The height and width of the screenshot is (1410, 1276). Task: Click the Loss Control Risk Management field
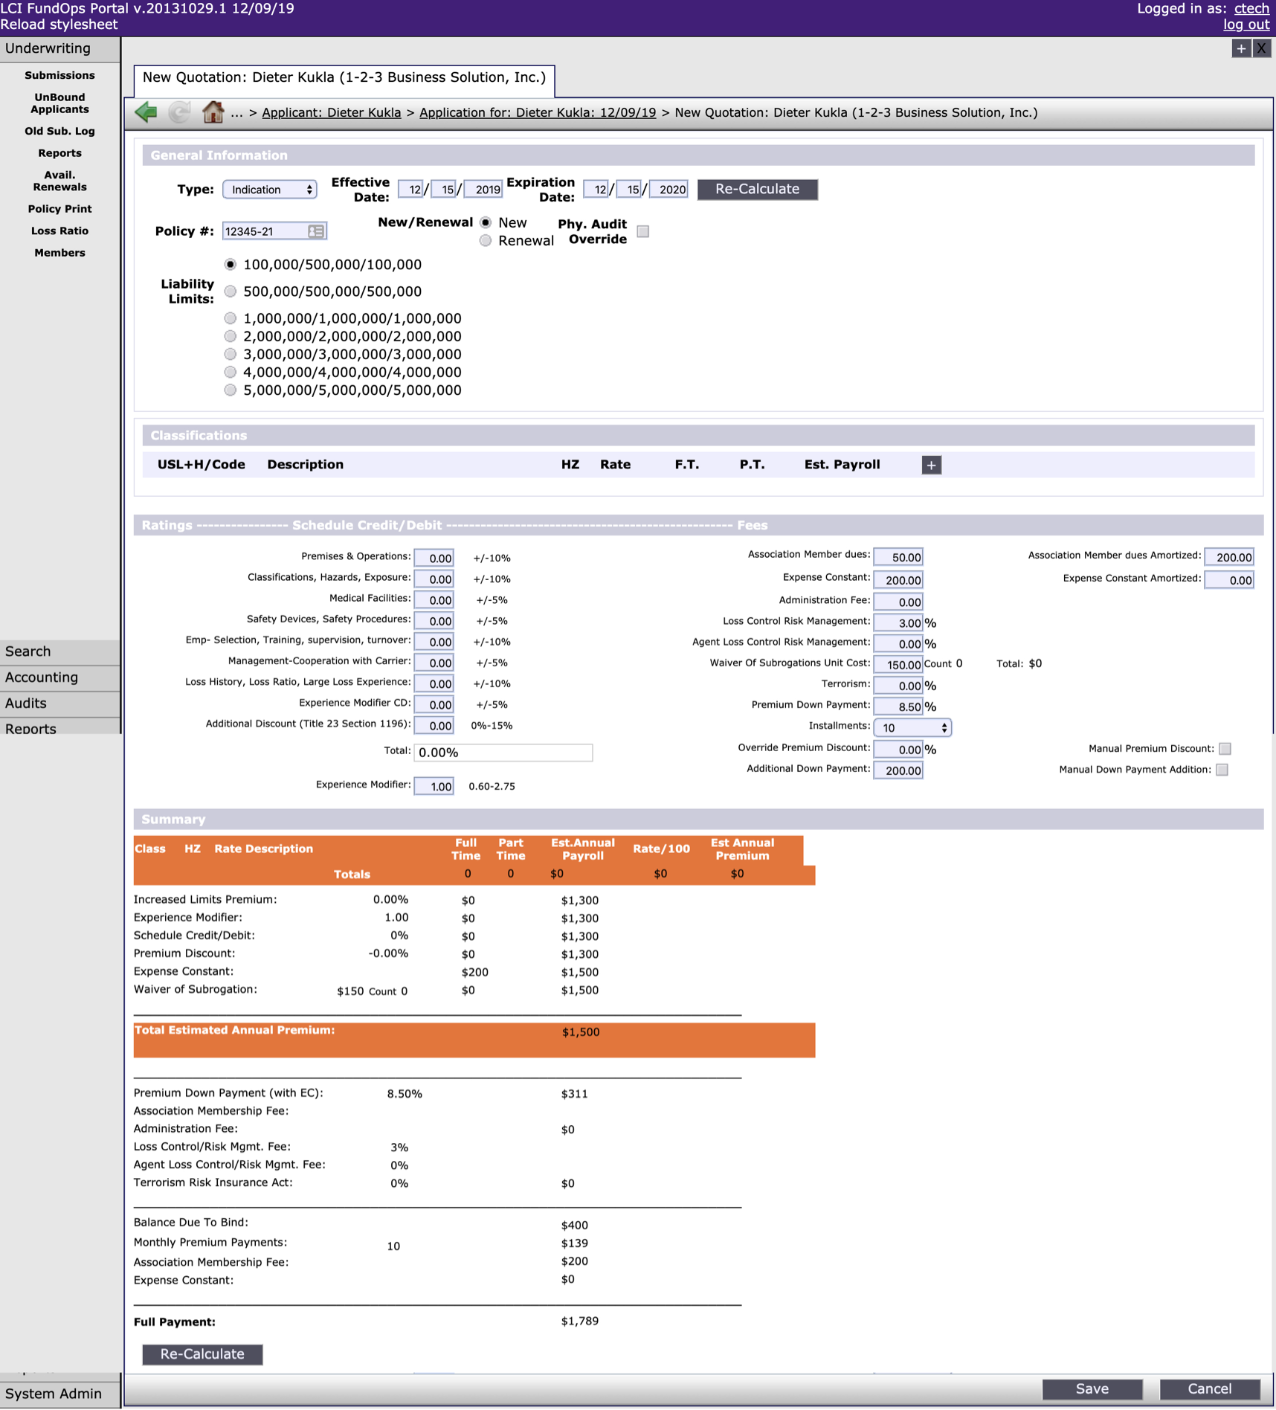click(898, 623)
